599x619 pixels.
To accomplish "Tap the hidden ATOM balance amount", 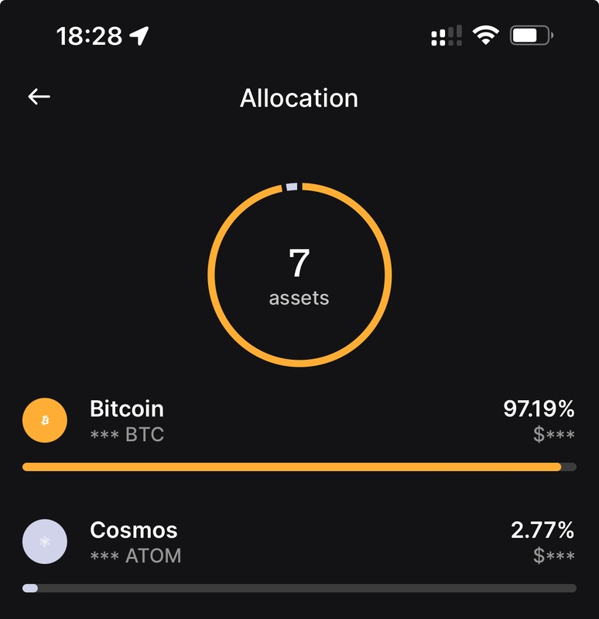I will point(135,556).
